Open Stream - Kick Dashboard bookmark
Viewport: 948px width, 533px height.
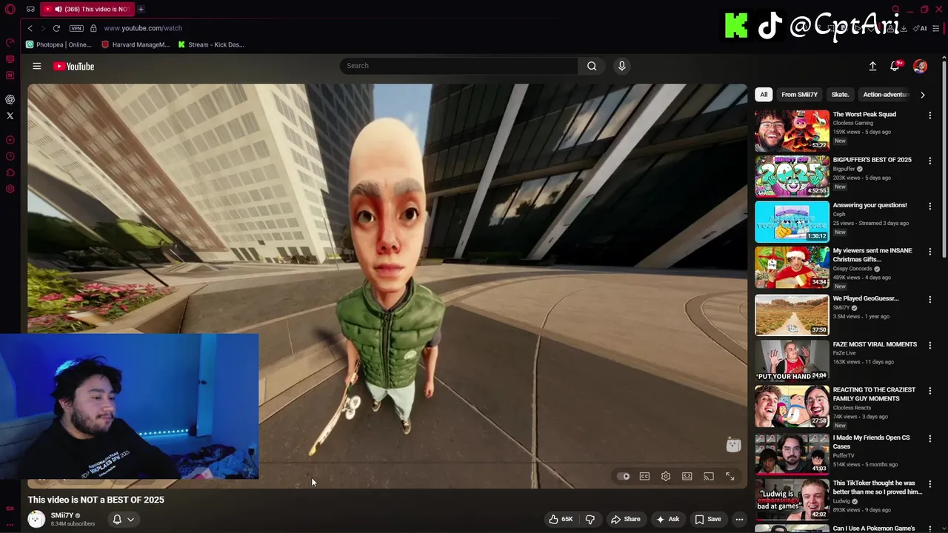point(211,44)
